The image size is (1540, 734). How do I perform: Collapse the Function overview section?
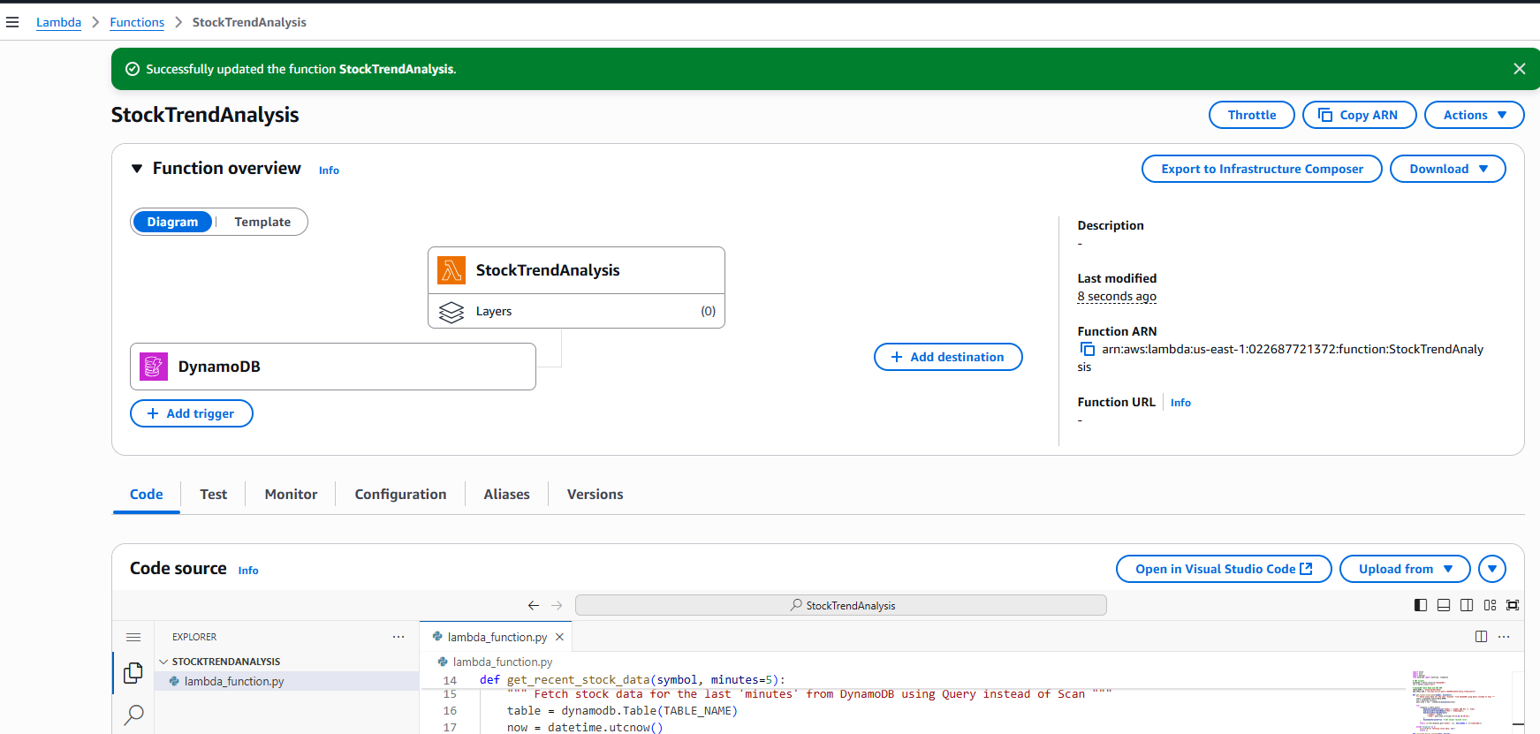[137, 169]
